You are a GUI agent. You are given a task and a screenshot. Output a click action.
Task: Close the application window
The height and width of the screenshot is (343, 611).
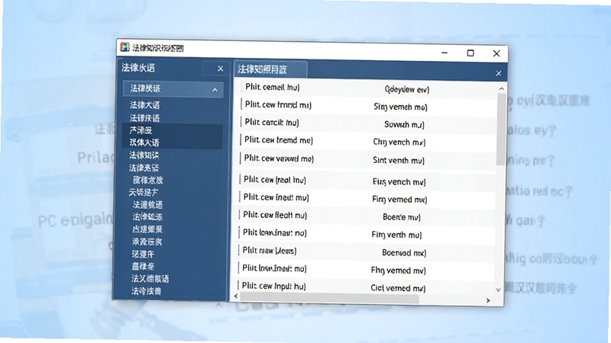tap(496, 53)
